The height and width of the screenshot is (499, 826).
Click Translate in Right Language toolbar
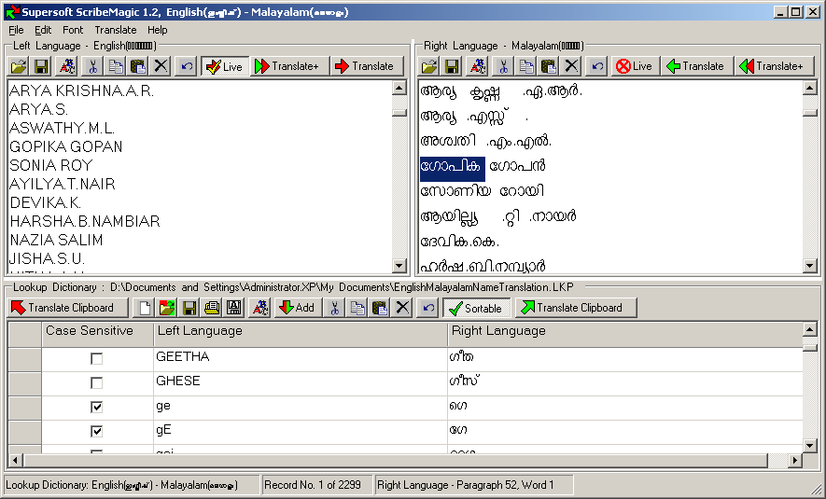click(697, 66)
